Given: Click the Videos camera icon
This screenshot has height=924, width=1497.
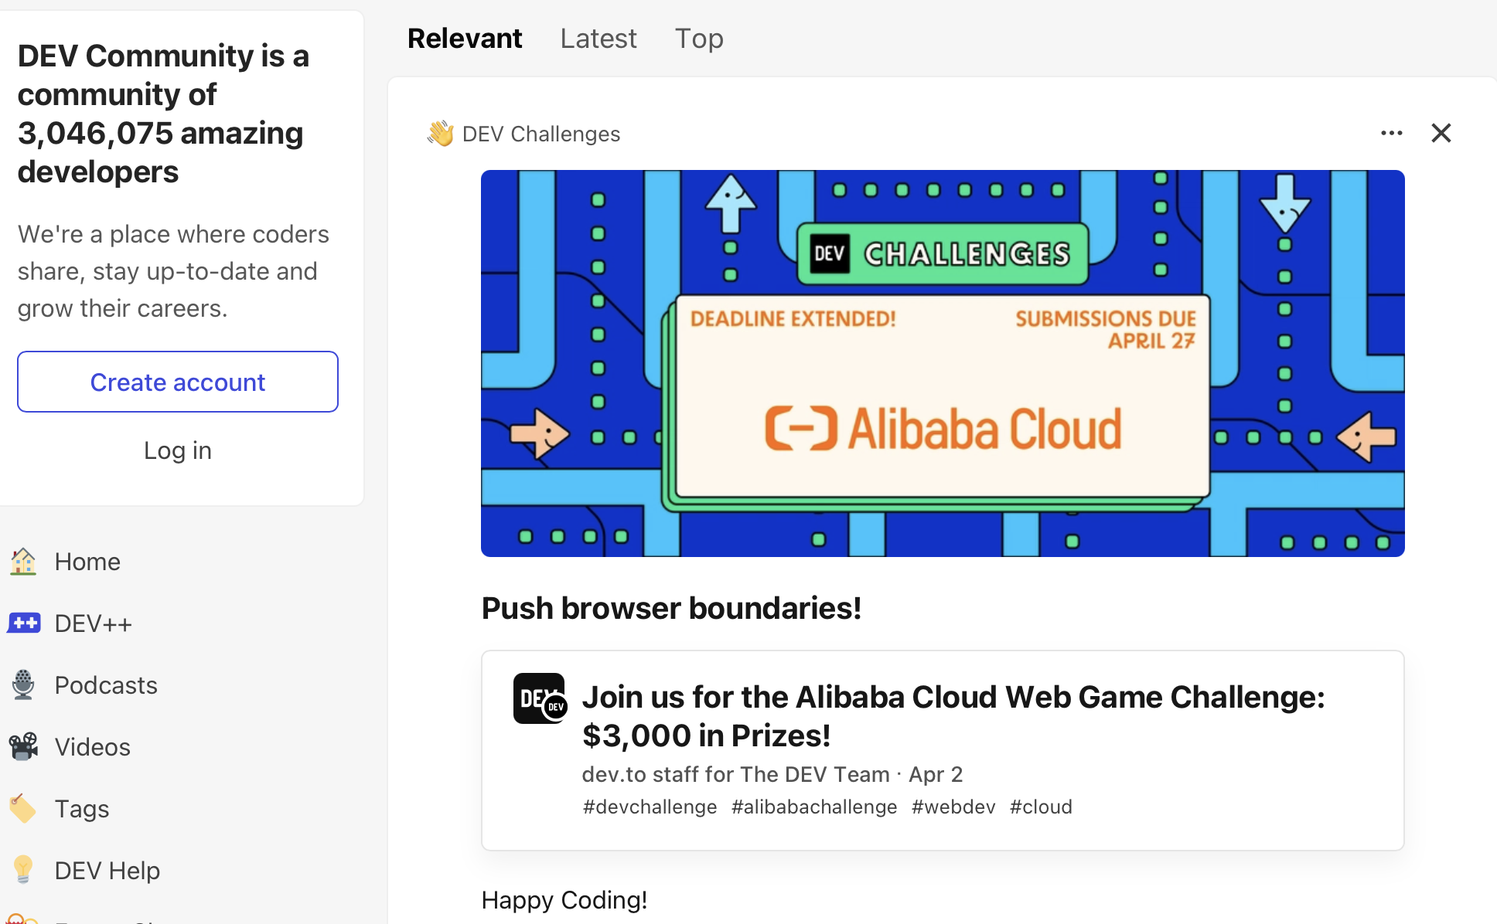Looking at the screenshot, I should coord(23,746).
